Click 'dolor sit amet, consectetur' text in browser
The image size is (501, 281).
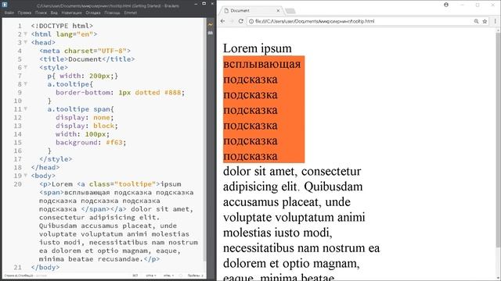[292, 172]
